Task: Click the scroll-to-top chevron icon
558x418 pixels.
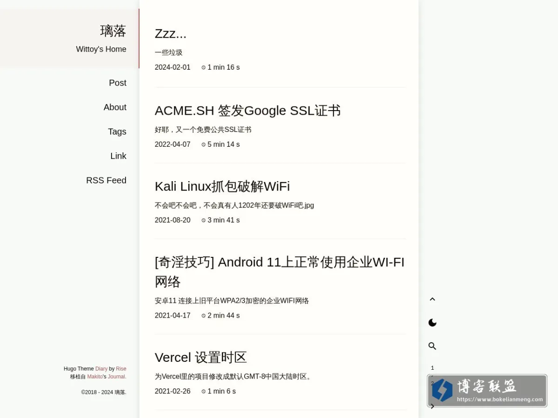Action: tap(432, 299)
